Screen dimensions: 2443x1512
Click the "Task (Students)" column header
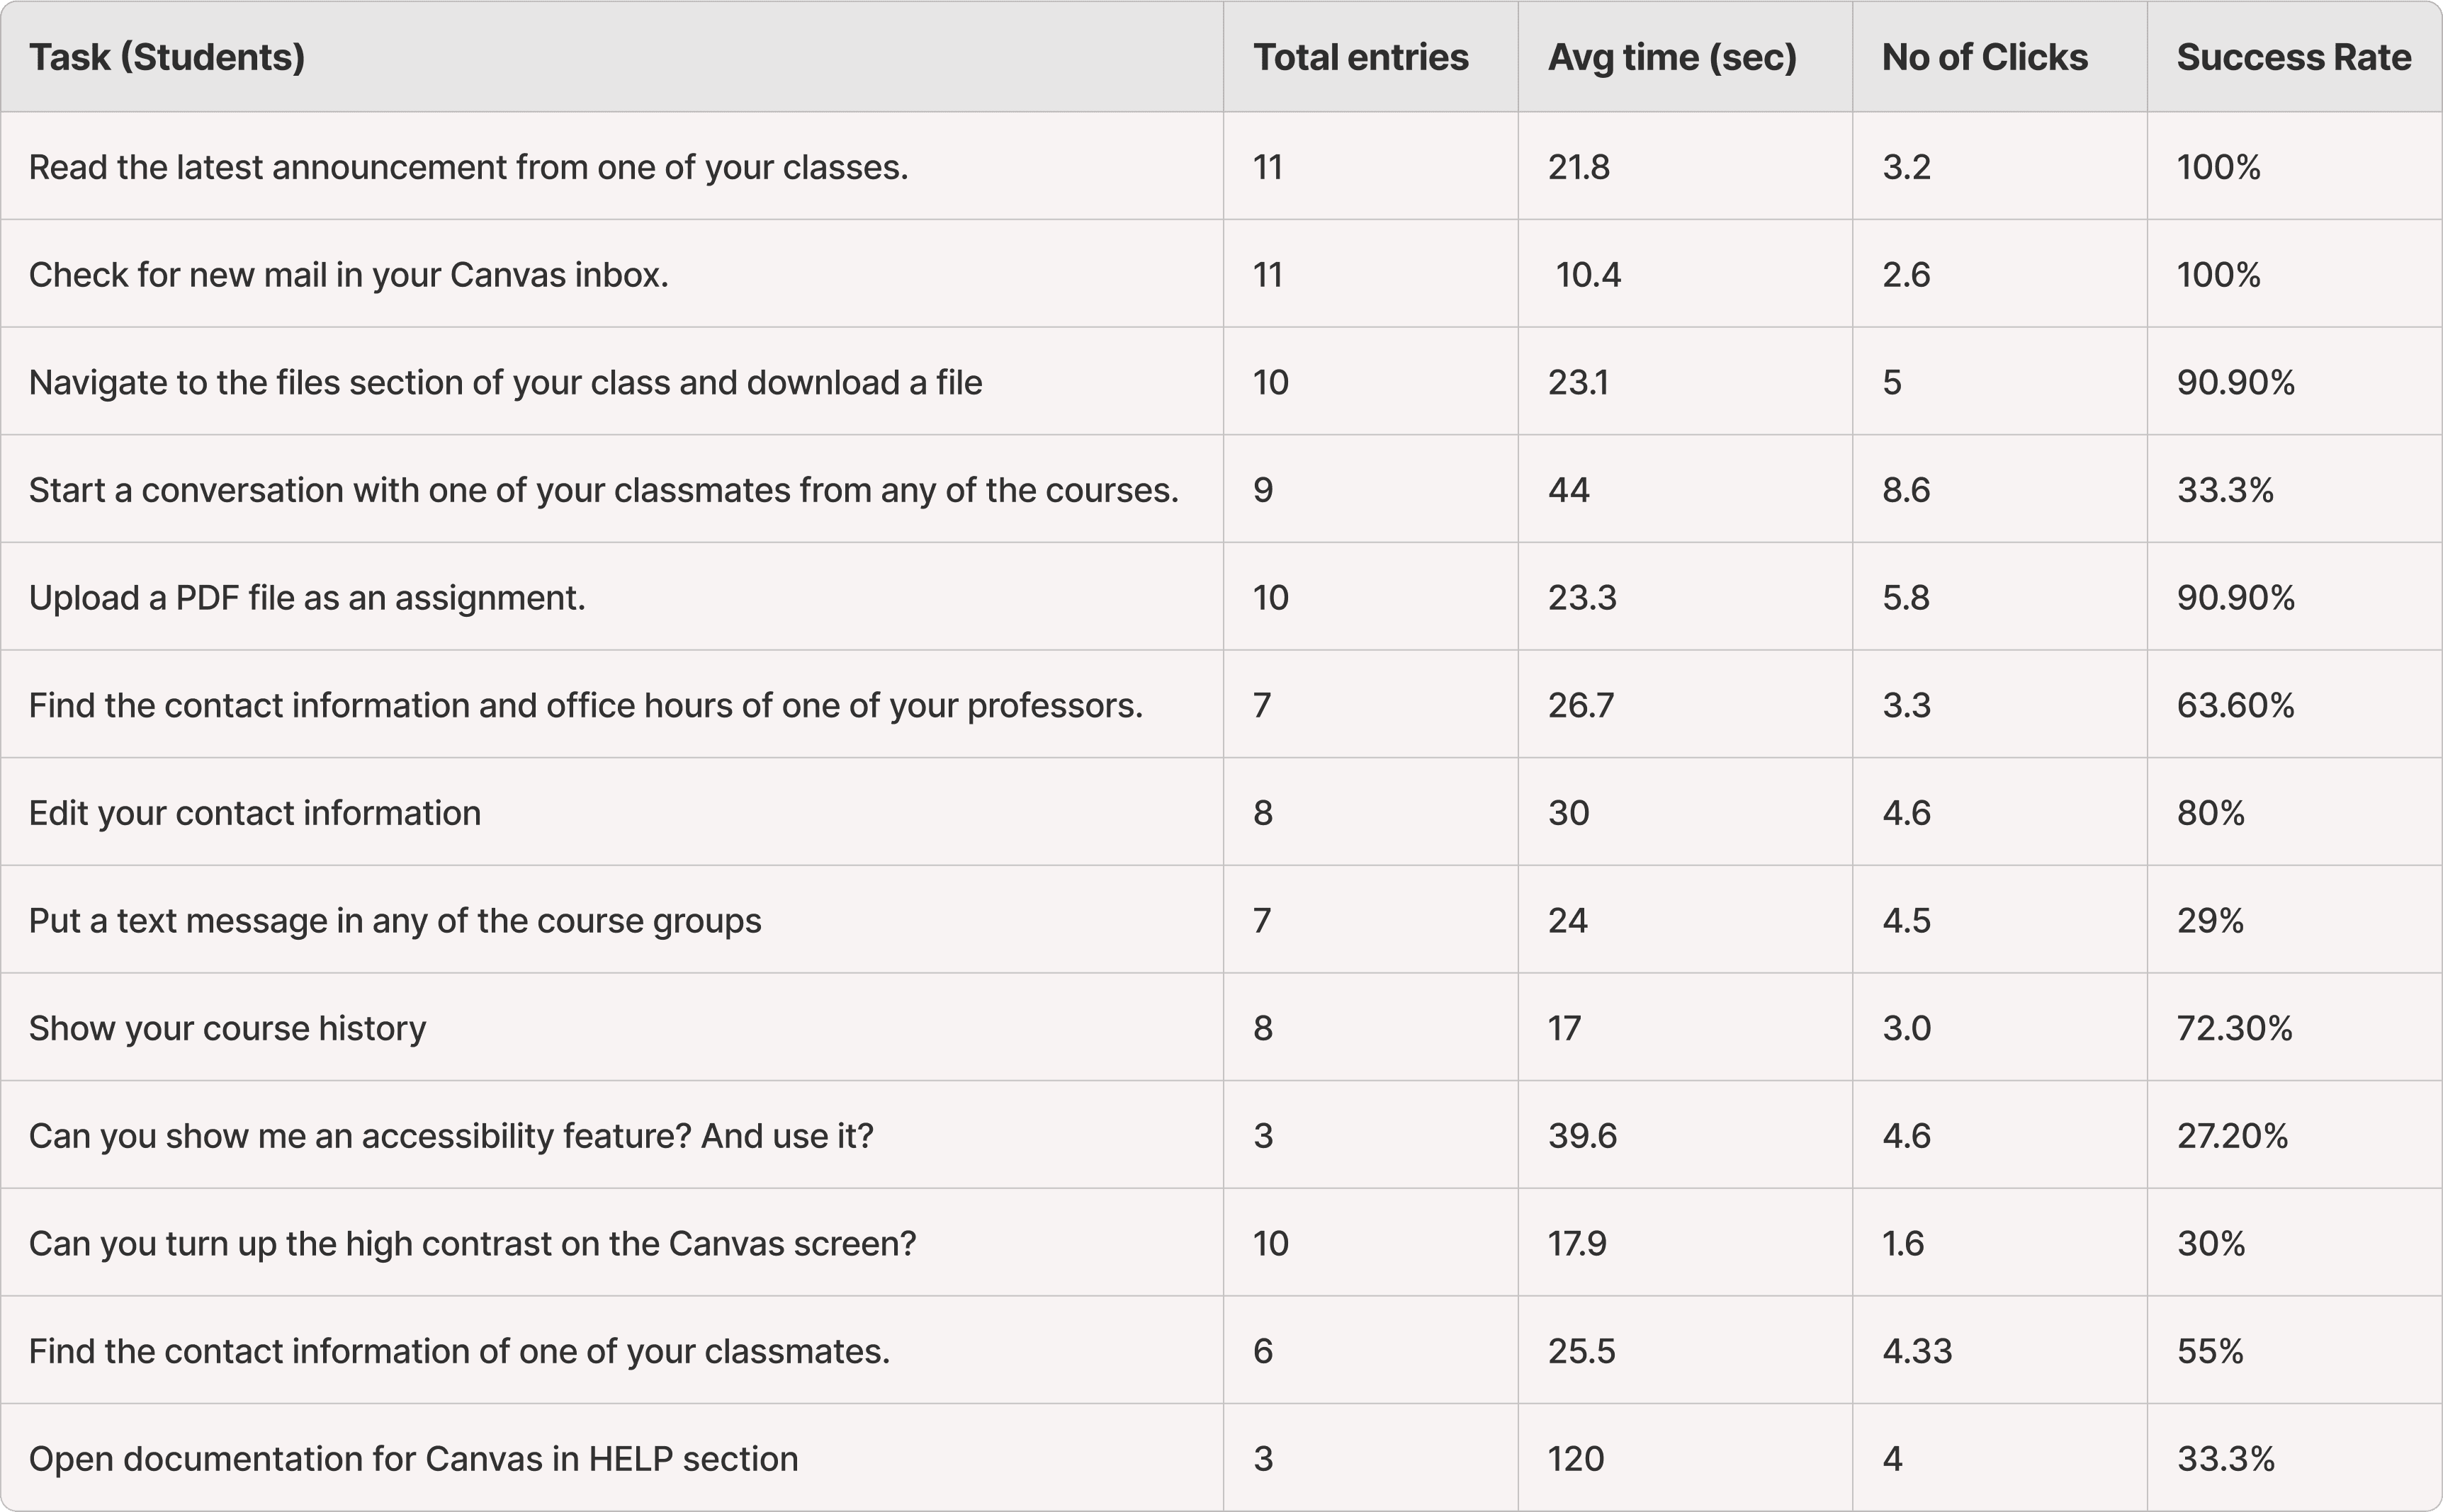click(x=167, y=57)
